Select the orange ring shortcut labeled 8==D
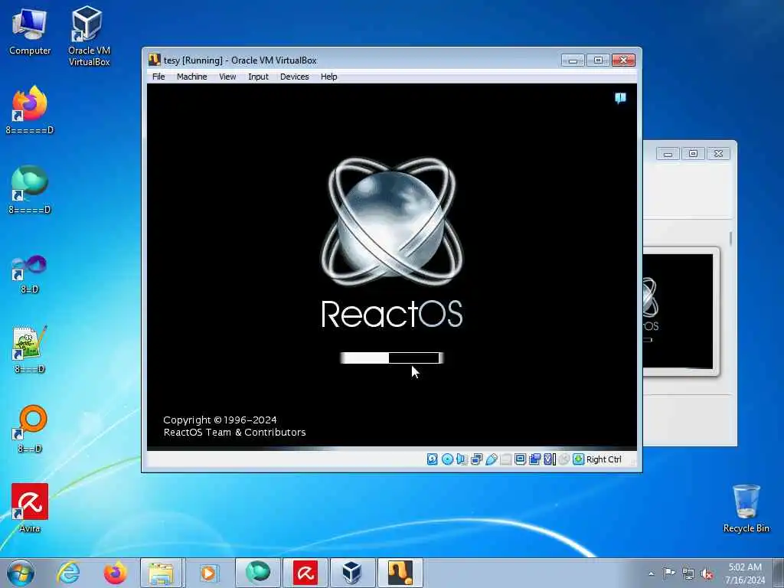The height and width of the screenshot is (588, 784). click(30, 429)
